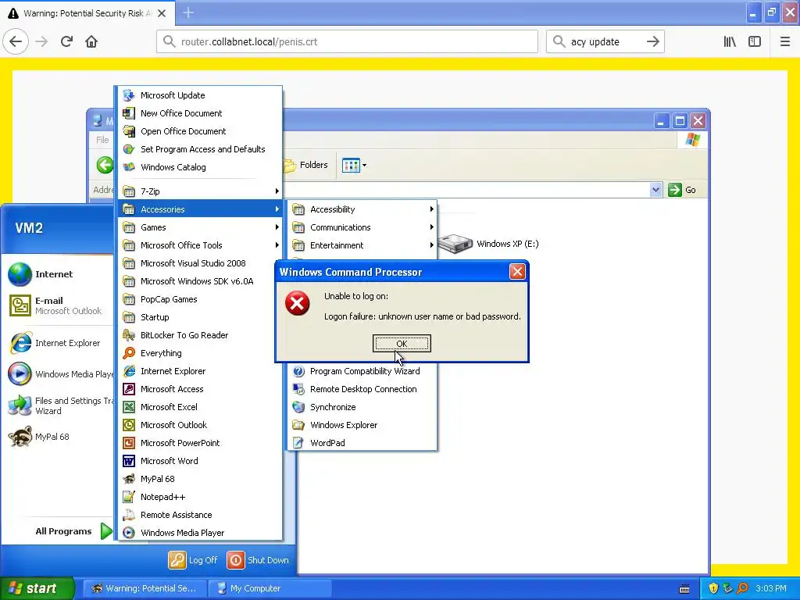
Task: Click the Shut Down button
Action: 258,559
